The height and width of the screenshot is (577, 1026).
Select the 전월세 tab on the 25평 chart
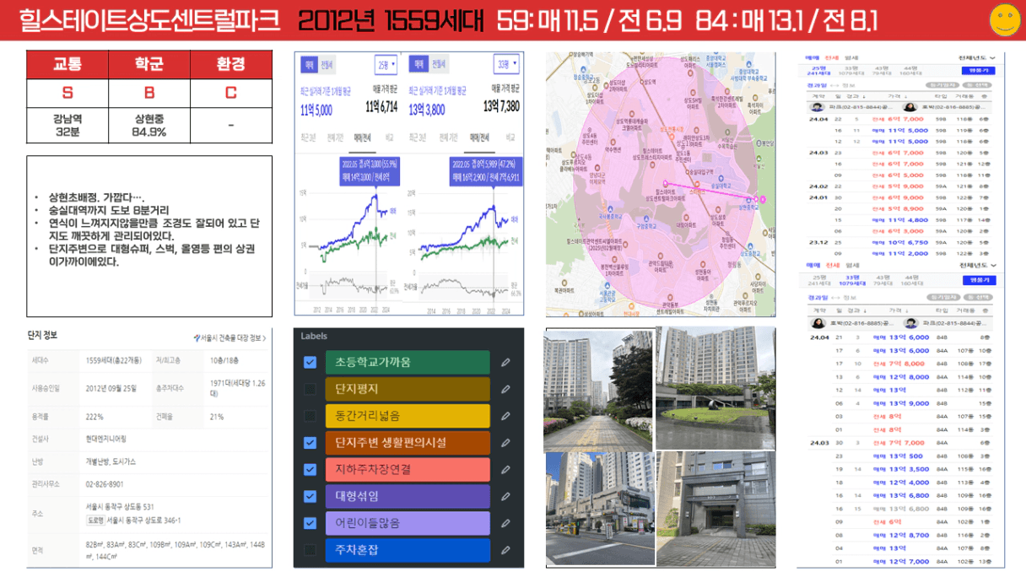(326, 64)
